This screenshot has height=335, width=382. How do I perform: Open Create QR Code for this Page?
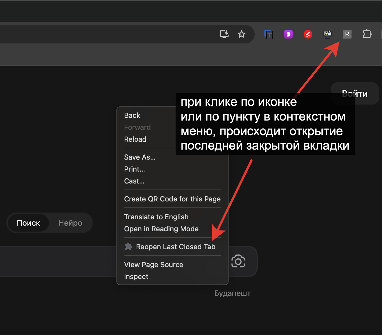[x=172, y=199]
